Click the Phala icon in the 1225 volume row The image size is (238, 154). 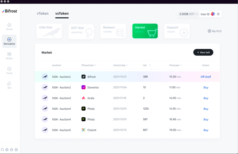[x=83, y=109]
